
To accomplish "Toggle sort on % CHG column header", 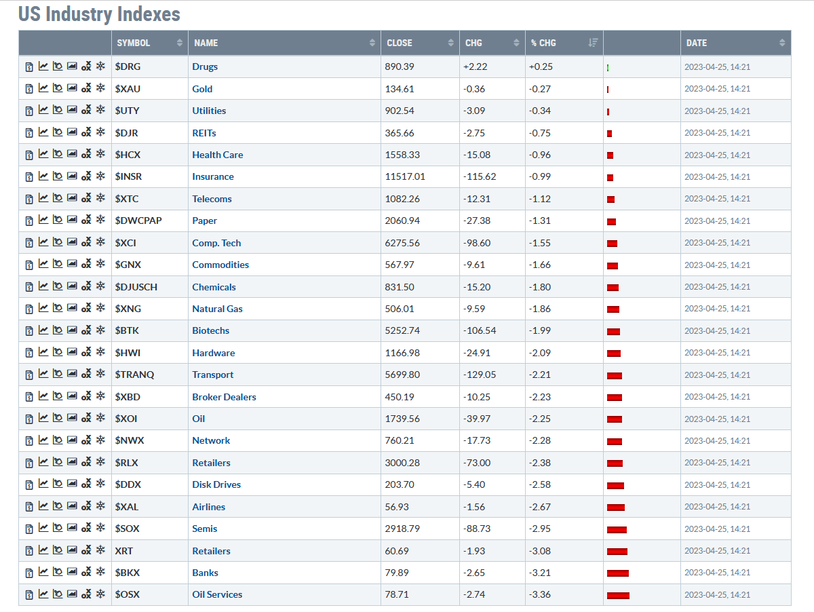I will (x=564, y=43).
